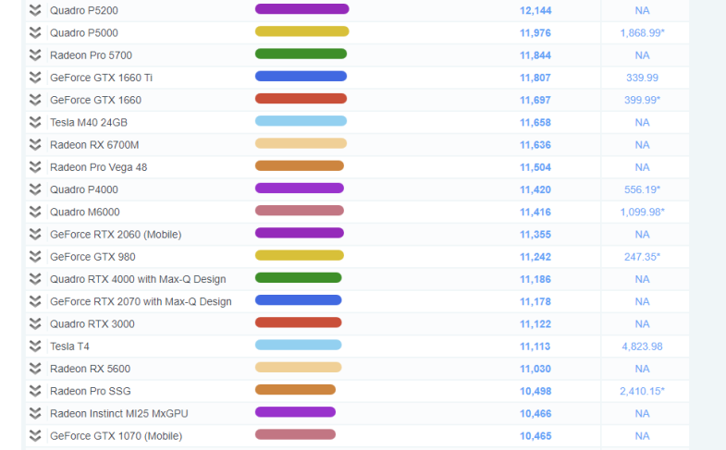Click the red GeForce GTX 1660 bar
Screen dimensions: 726x450
(301, 99)
